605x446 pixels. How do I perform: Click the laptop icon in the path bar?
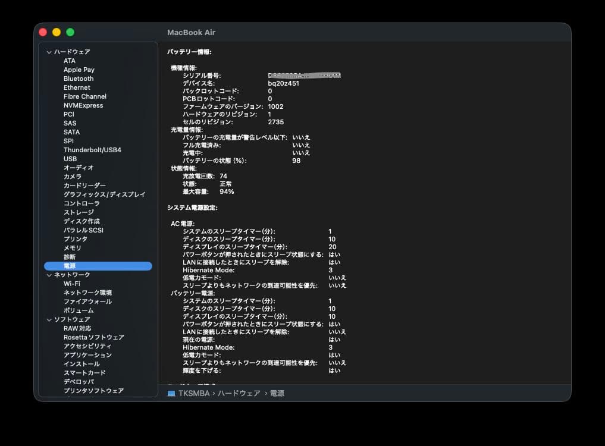click(x=171, y=394)
